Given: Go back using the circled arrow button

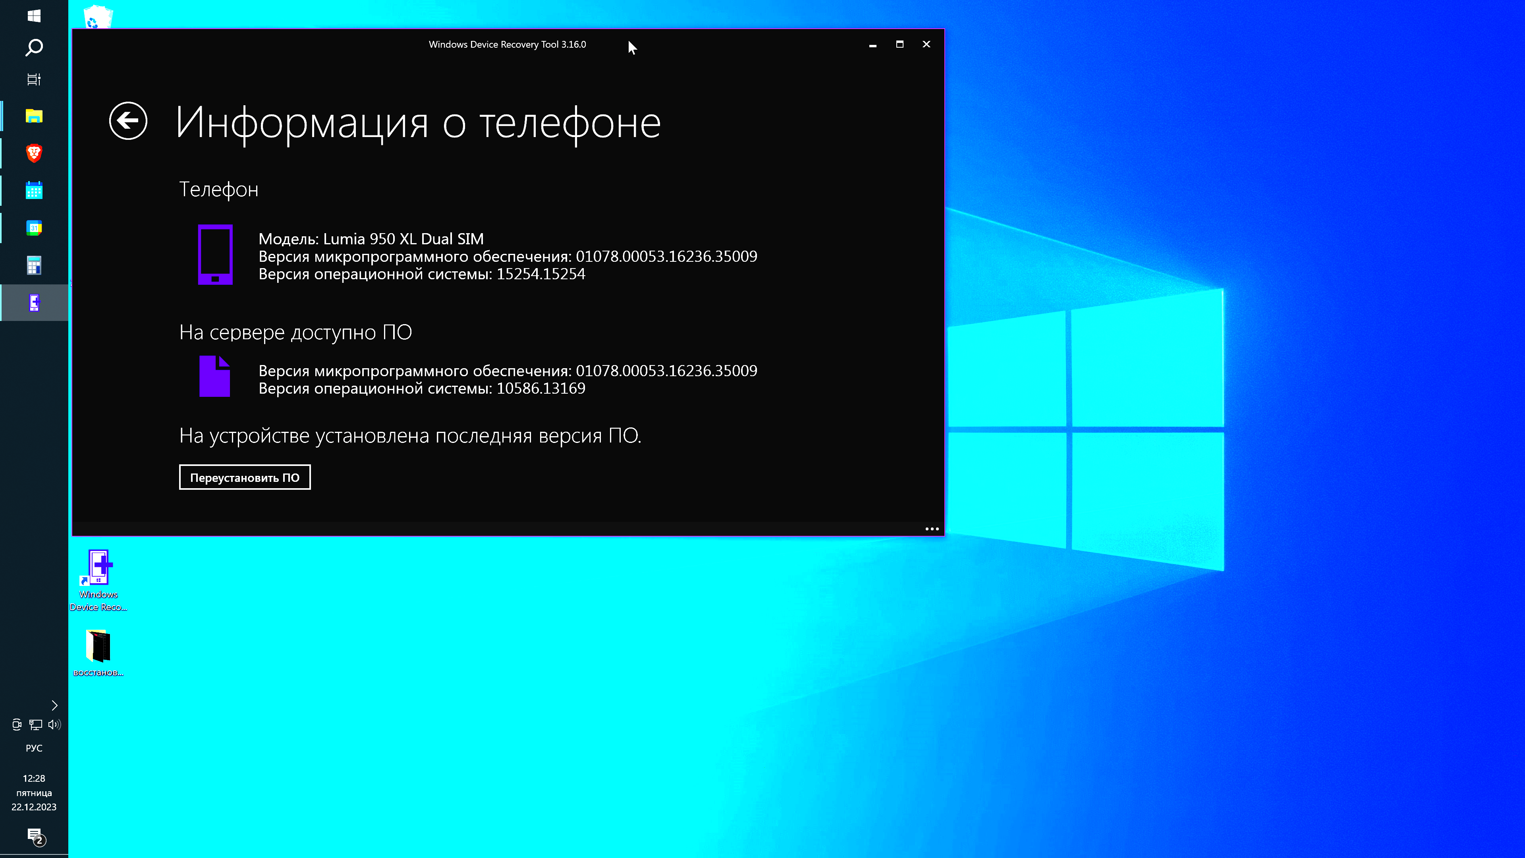Looking at the screenshot, I should coord(128,121).
